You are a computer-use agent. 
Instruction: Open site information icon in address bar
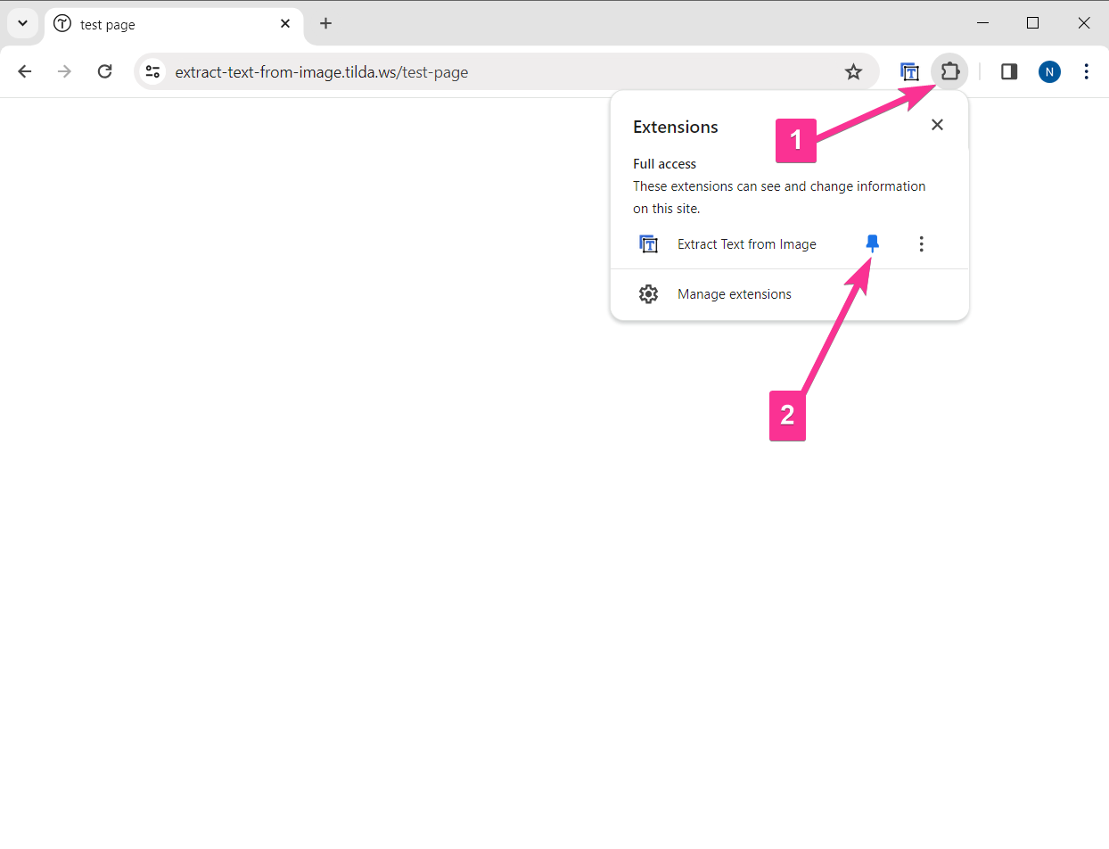(153, 72)
